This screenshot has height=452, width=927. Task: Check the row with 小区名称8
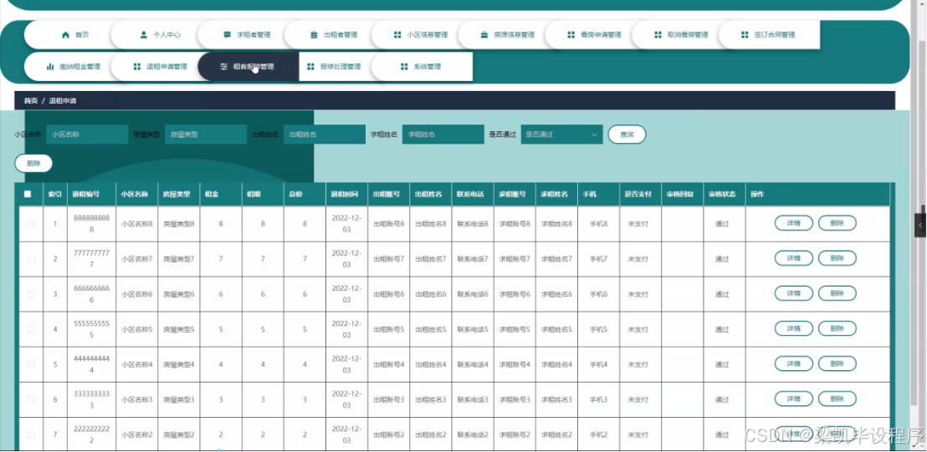click(31, 224)
